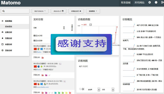The width and height of the screenshot is (164, 94).
Task: Open the 2018-03-17 date picker
Action: click(x=59, y=11)
